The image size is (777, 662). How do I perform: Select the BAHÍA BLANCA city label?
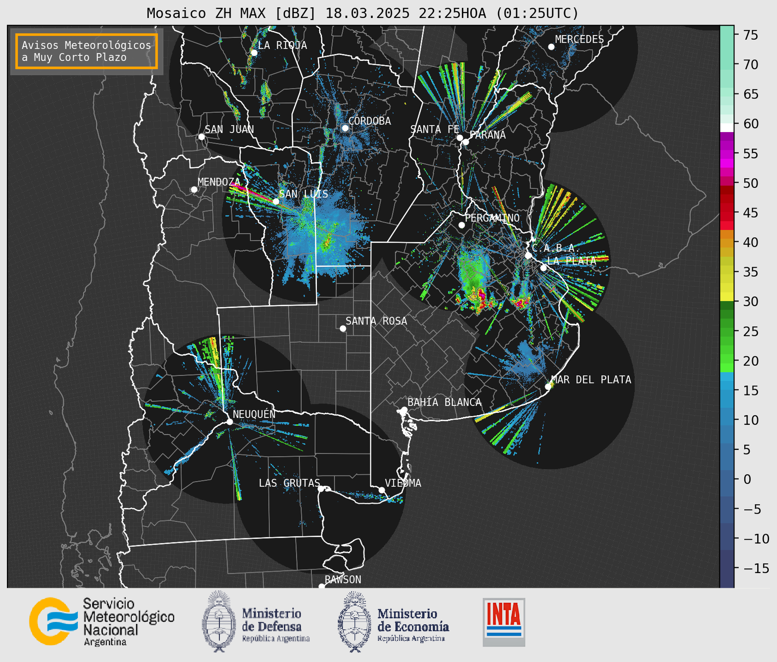pyautogui.click(x=444, y=402)
